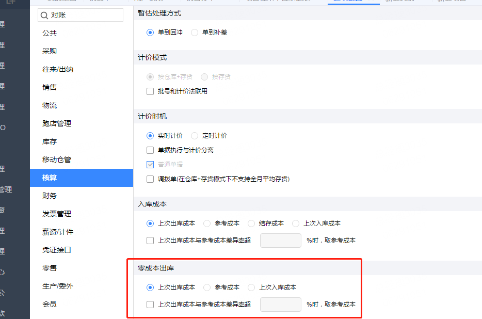Image resolution: width=482 pixels, height=319 pixels.
Task: Open the 采购 settings category
Action: [82, 51]
